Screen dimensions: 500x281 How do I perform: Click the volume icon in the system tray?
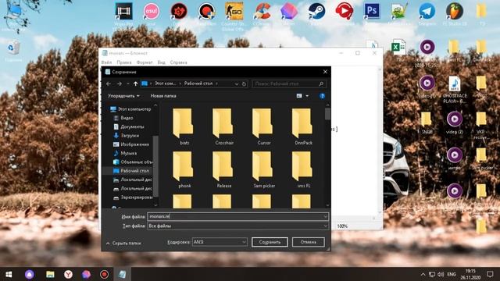pos(441,274)
